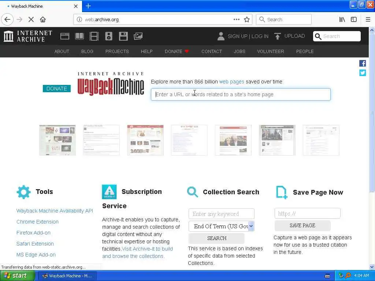
Task: Open Firefox Library icon
Action: coord(342,19)
